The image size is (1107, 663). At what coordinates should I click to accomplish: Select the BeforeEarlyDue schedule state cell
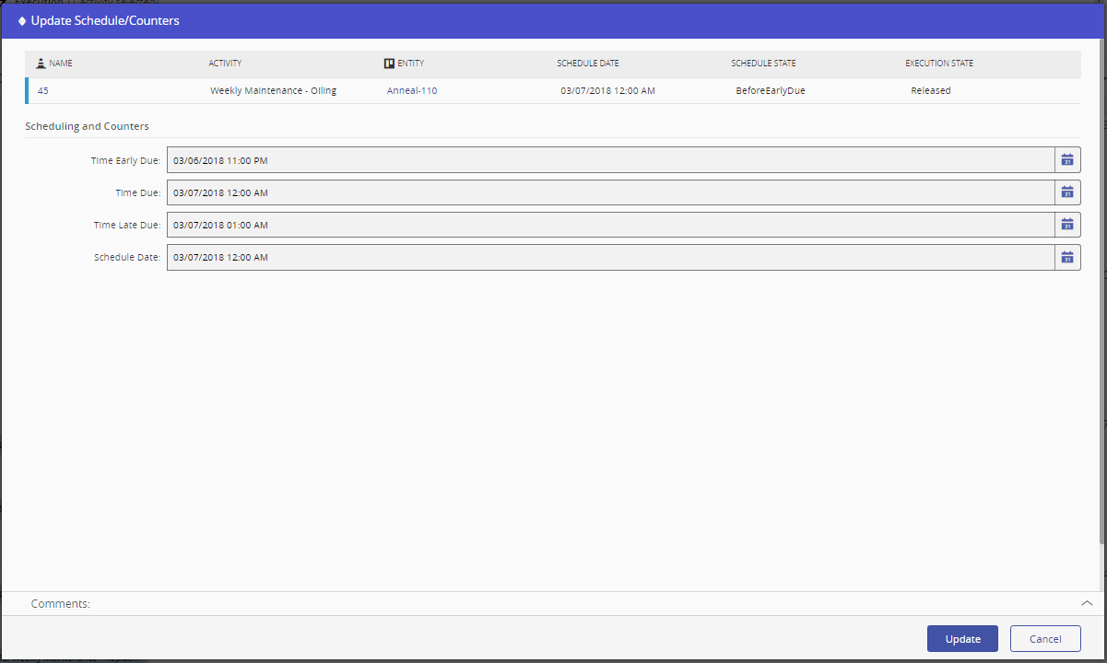tap(771, 91)
